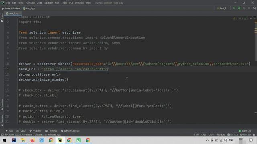Open the test_8 run configuration dropdown
Viewport: 257px width, 144px height.
[x=223, y=8]
